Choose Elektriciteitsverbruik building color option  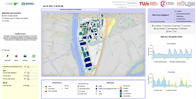click(x=78, y=89)
